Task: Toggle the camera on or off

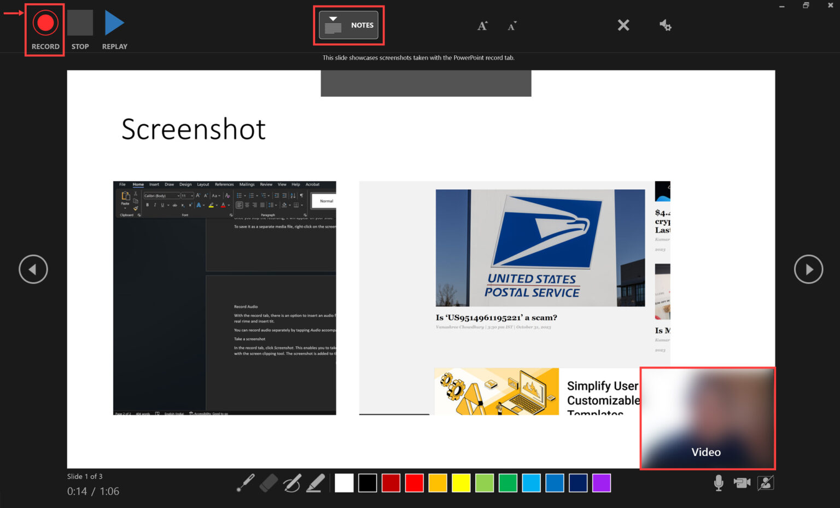Action: point(742,483)
